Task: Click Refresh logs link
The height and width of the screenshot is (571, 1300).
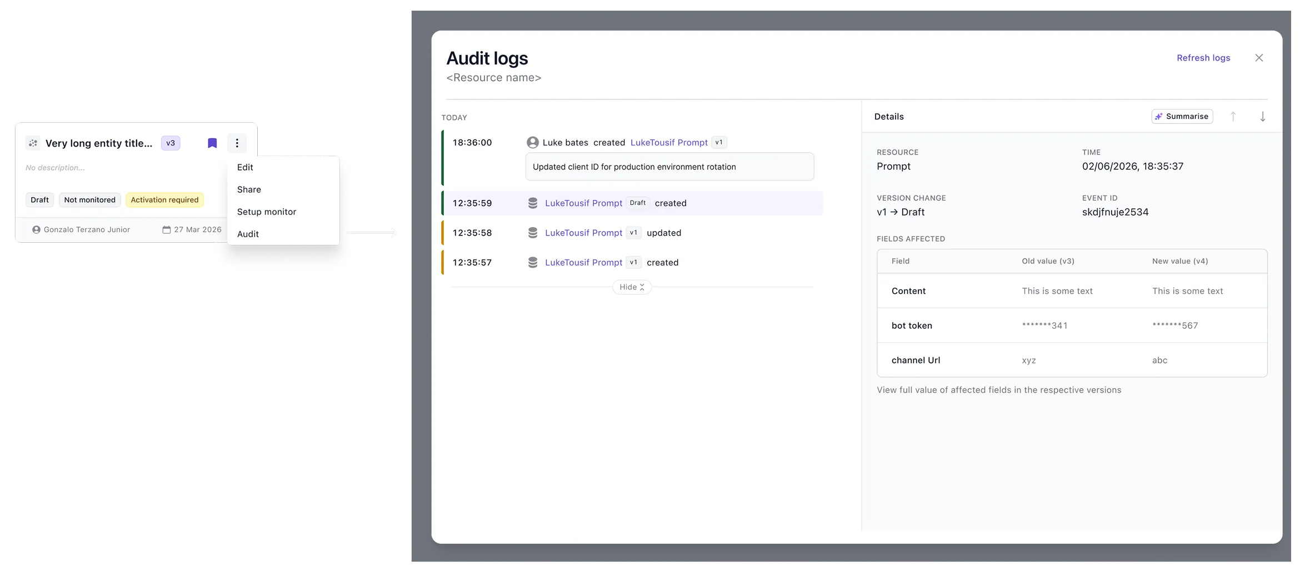Action: [1203, 58]
